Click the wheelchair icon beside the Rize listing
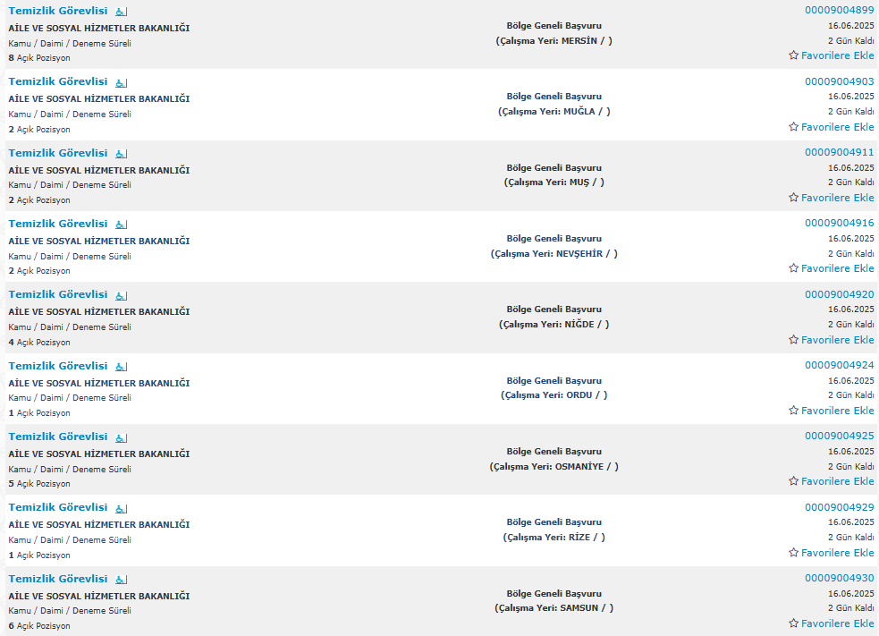Image resolution: width=879 pixels, height=636 pixels. coord(121,508)
